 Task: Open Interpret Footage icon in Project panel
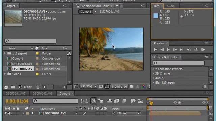coord(6,87)
